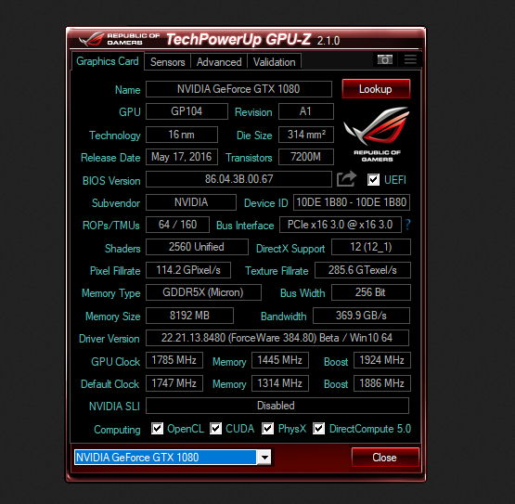
Task: Open the GPU selection dropdown arrow
Action: [264, 457]
